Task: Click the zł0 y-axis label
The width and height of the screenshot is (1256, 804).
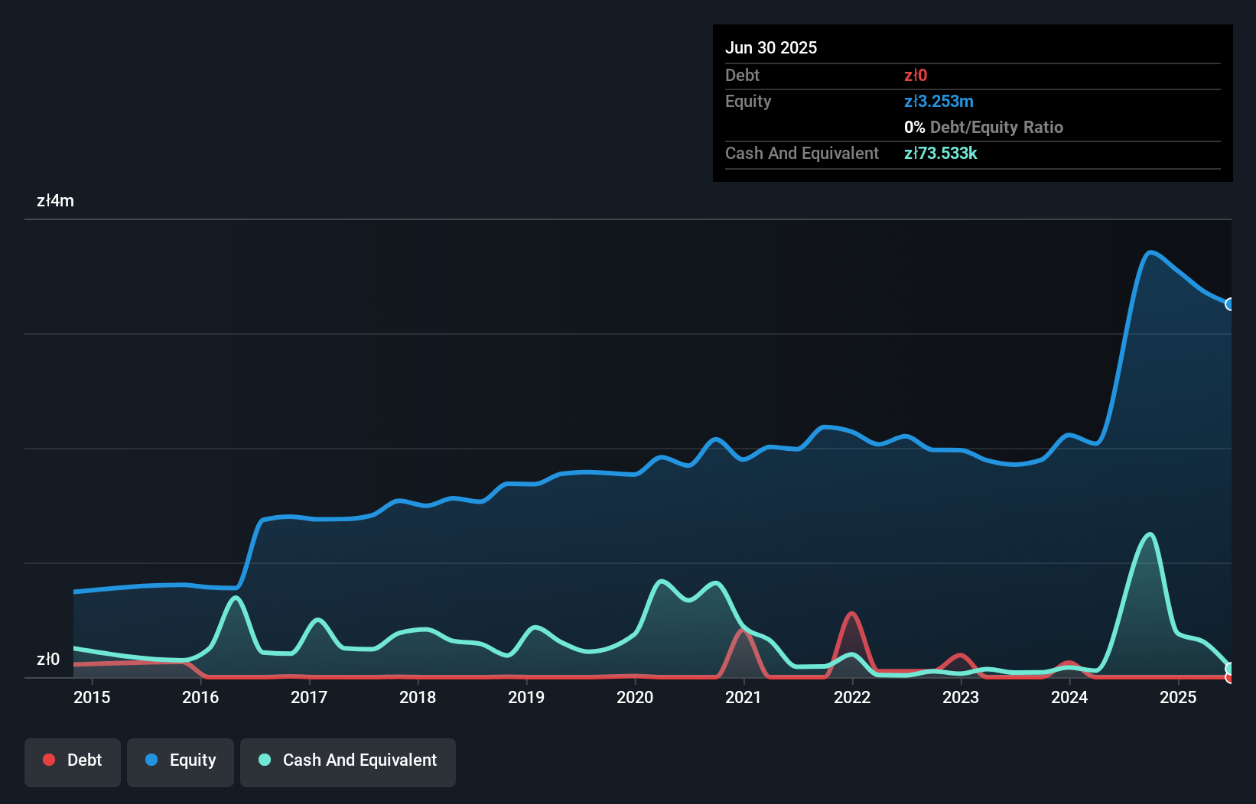Action: (48, 659)
